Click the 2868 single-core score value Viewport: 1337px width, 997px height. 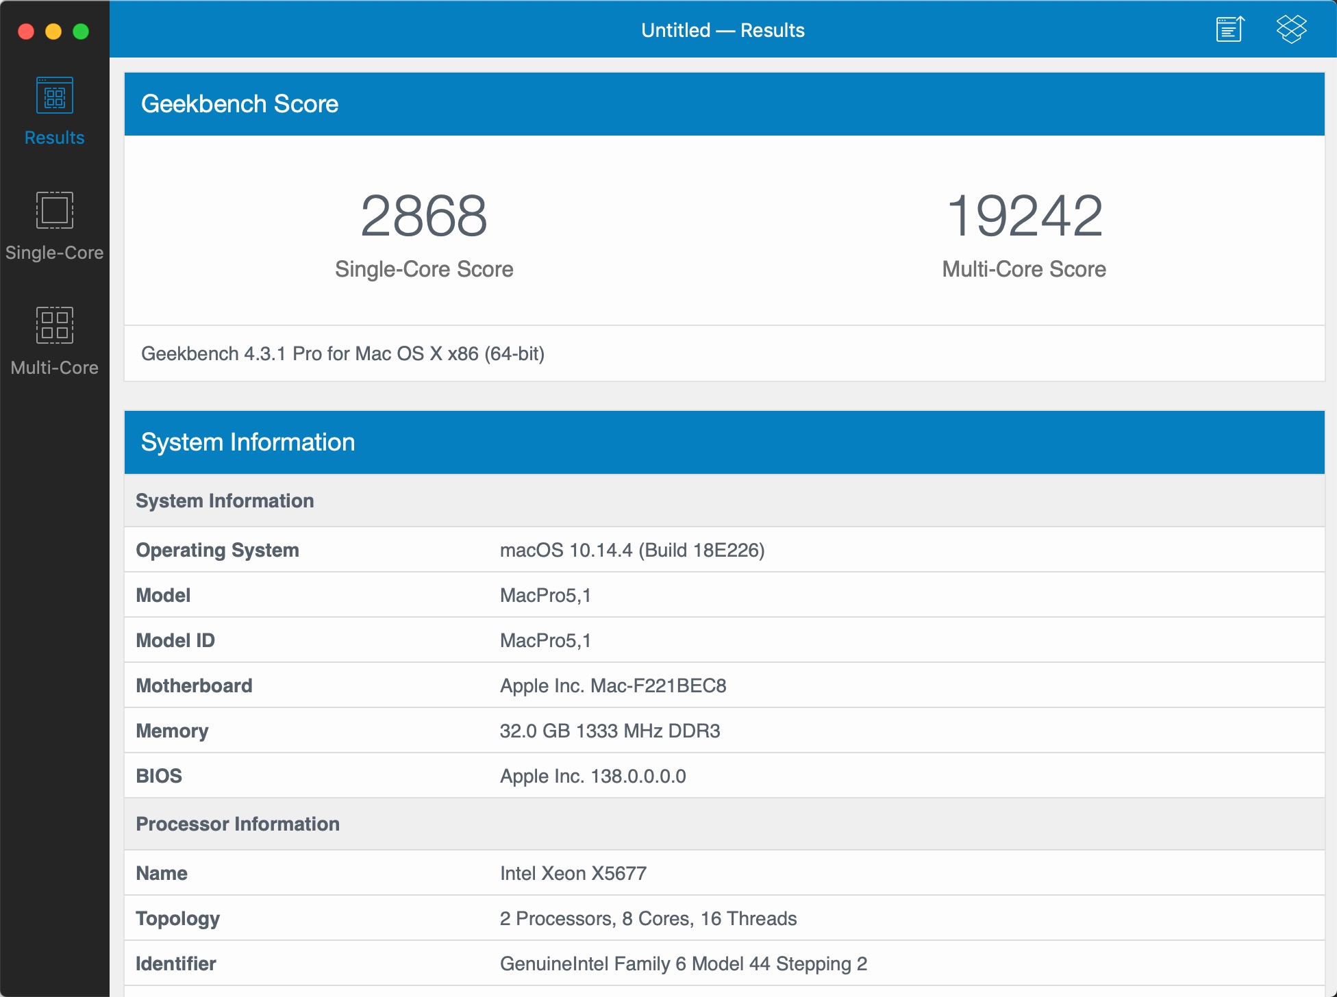(423, 216)
